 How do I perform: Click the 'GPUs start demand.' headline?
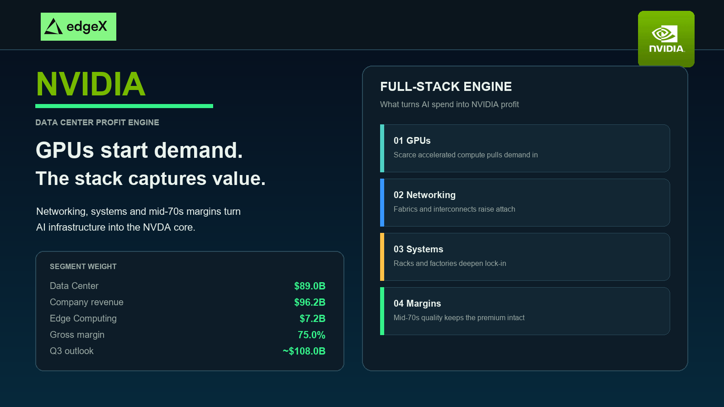point(139,150)
